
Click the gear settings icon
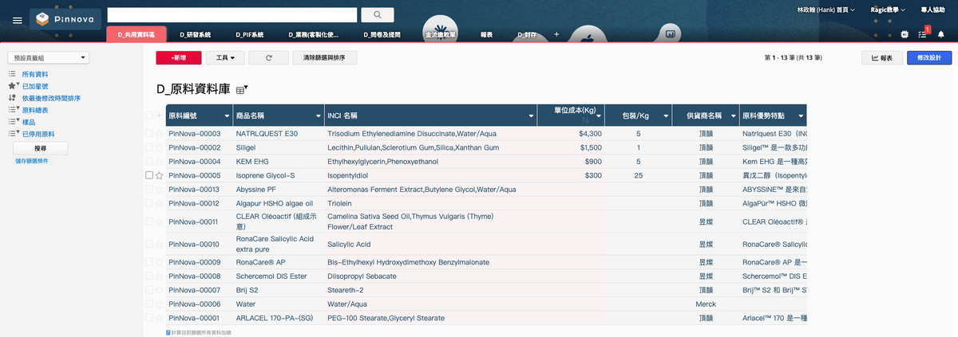904,35
